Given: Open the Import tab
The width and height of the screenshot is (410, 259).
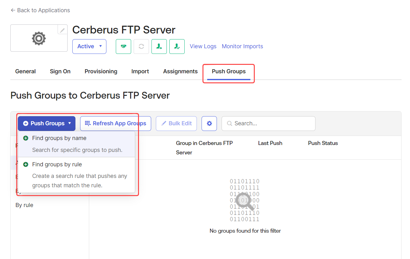Looking at the screenshot, I should coord(140,71).
